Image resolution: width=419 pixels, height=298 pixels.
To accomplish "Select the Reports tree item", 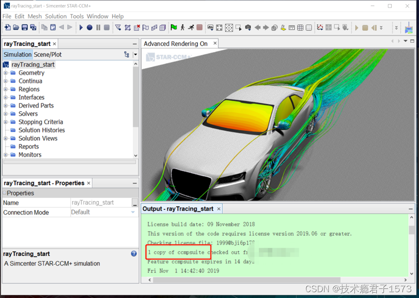I will 29,147.
